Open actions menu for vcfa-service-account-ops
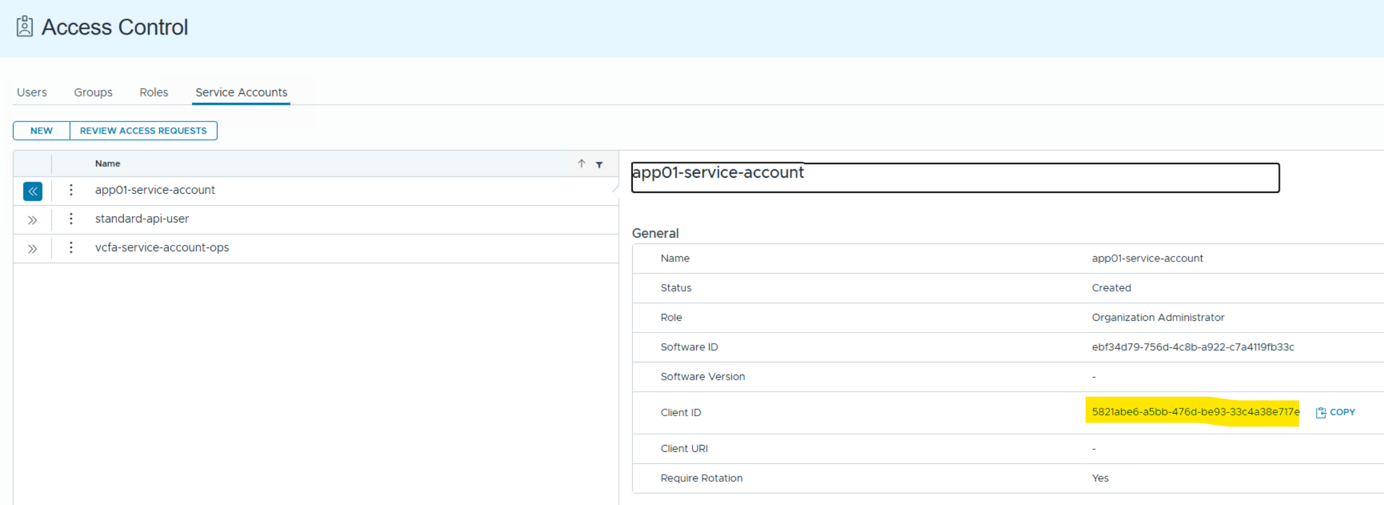The image size is (1384, 505). [x=71, y=247]
